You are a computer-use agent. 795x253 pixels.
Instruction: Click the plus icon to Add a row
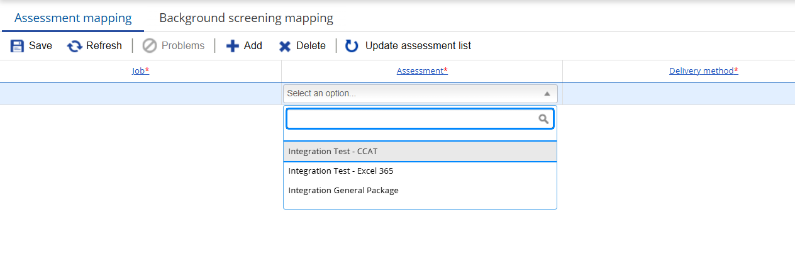[x=233, y=46]
